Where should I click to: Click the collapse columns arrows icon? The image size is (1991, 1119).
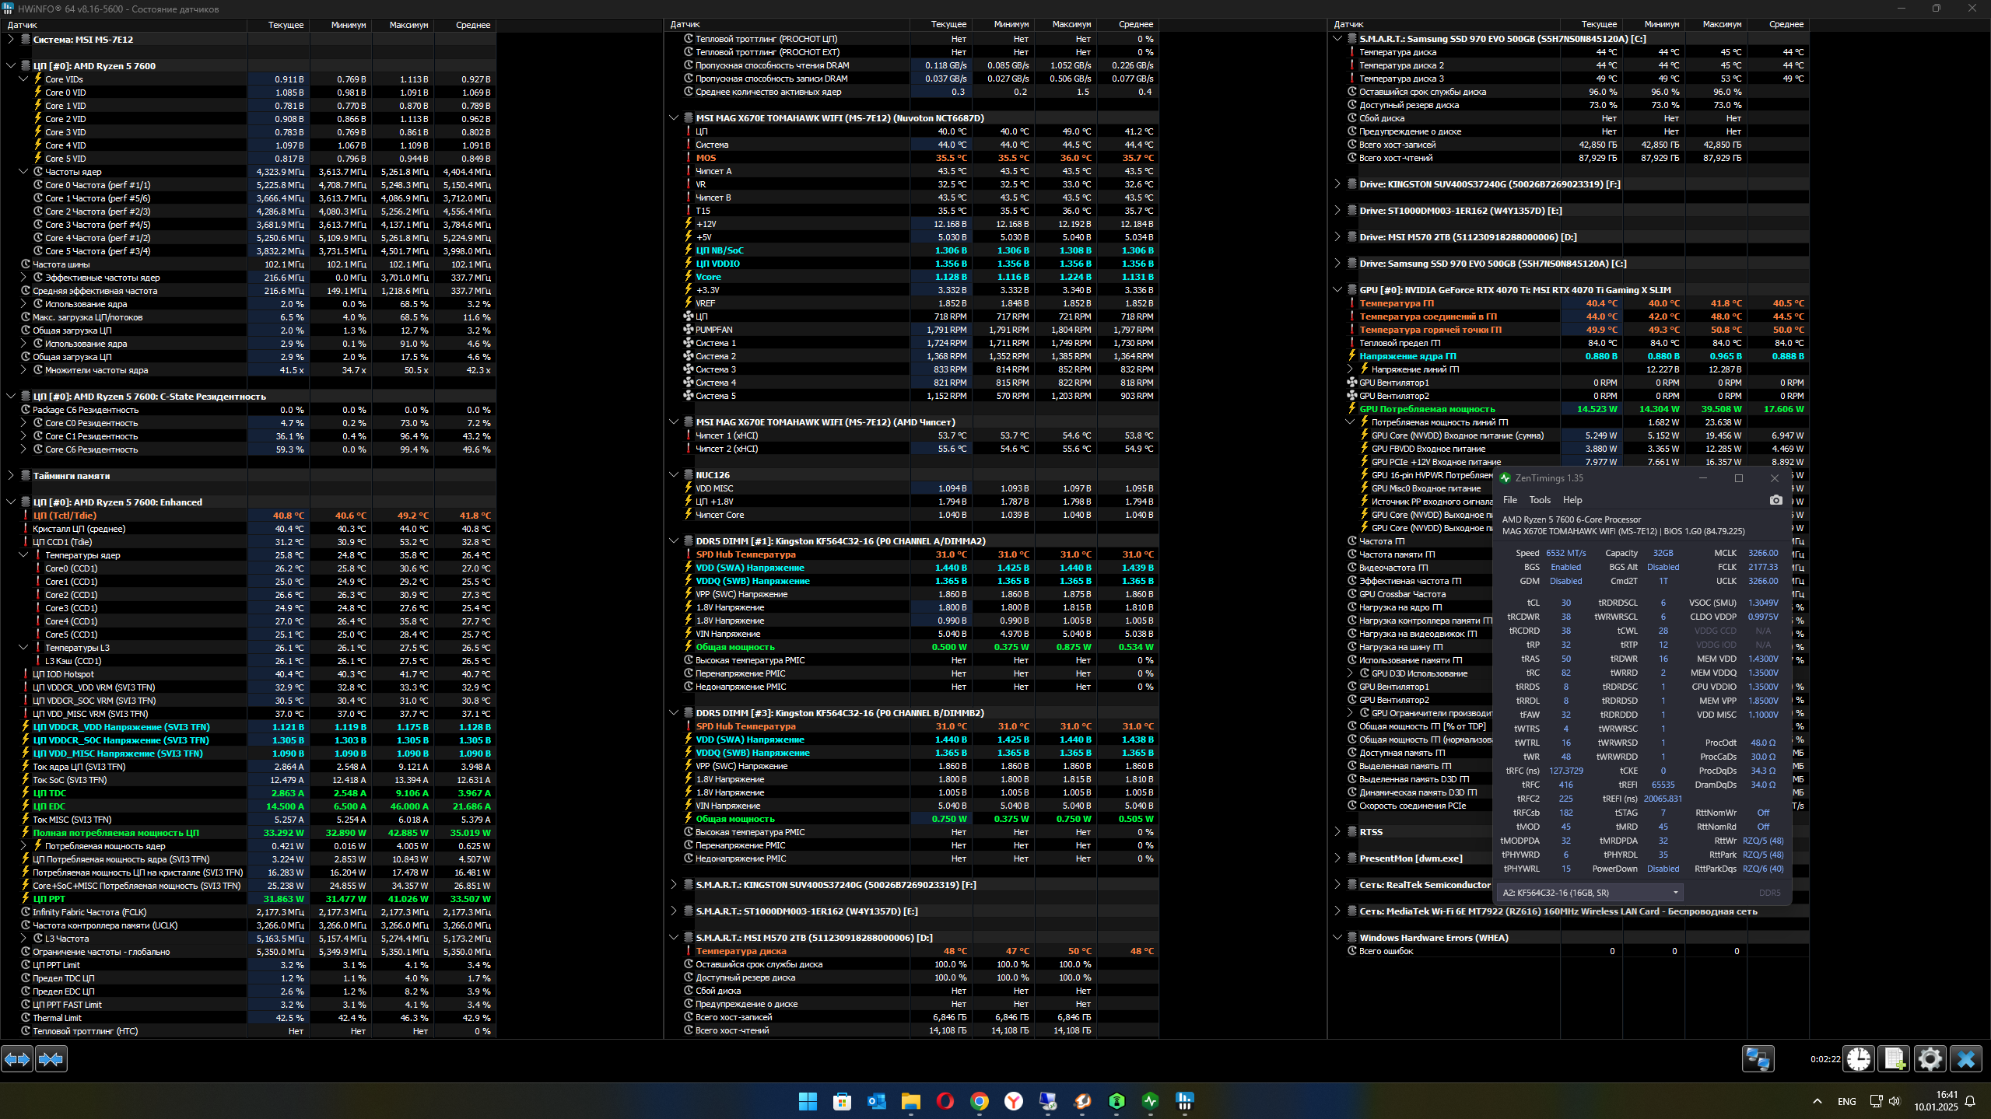[51, 1059]
